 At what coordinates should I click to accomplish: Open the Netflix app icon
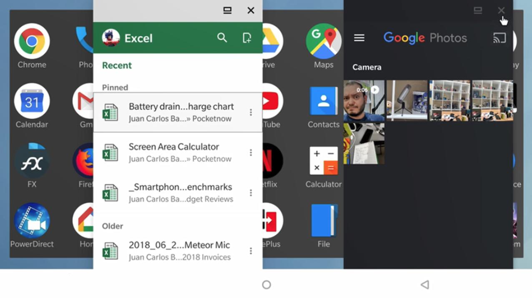(x=273, y=160)
